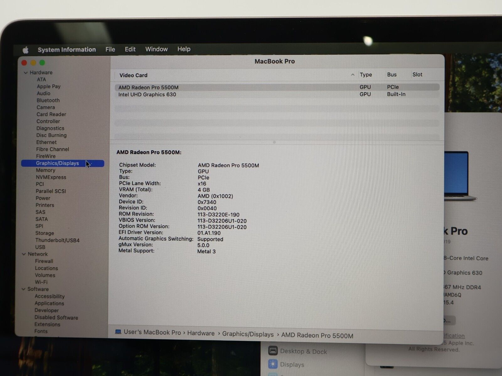Select USB in the sidebar

[40, 247]
